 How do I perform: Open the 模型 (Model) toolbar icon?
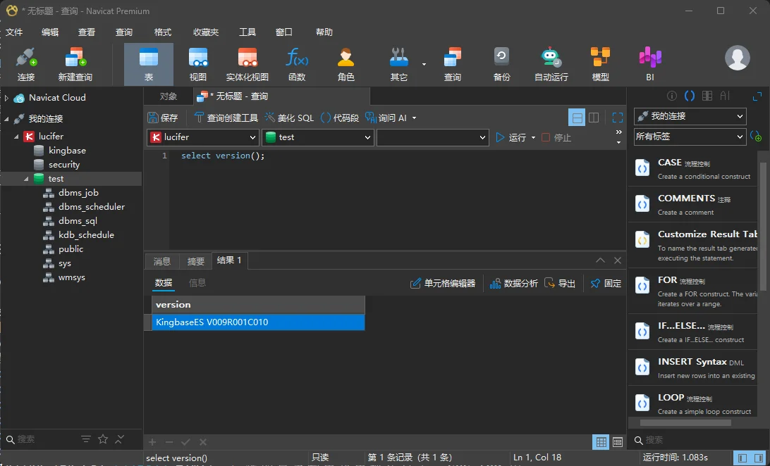[x=600, y=64]
